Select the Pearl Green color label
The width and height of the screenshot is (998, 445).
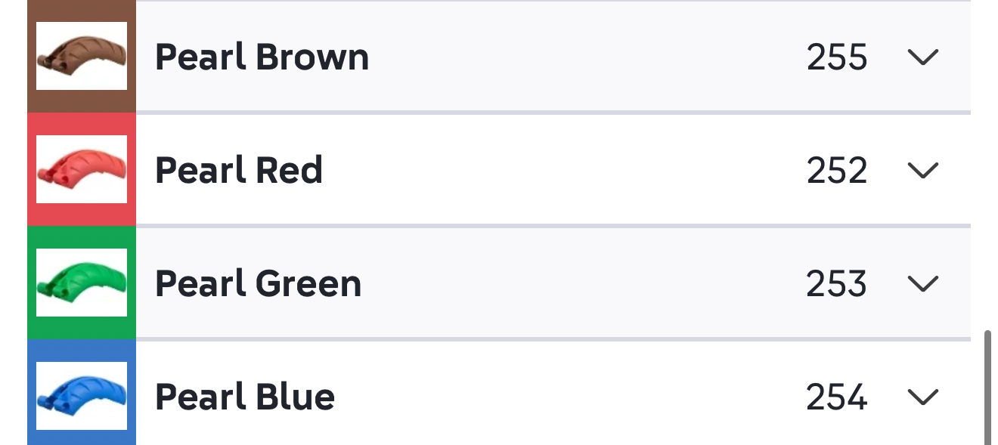pos(258,284)
